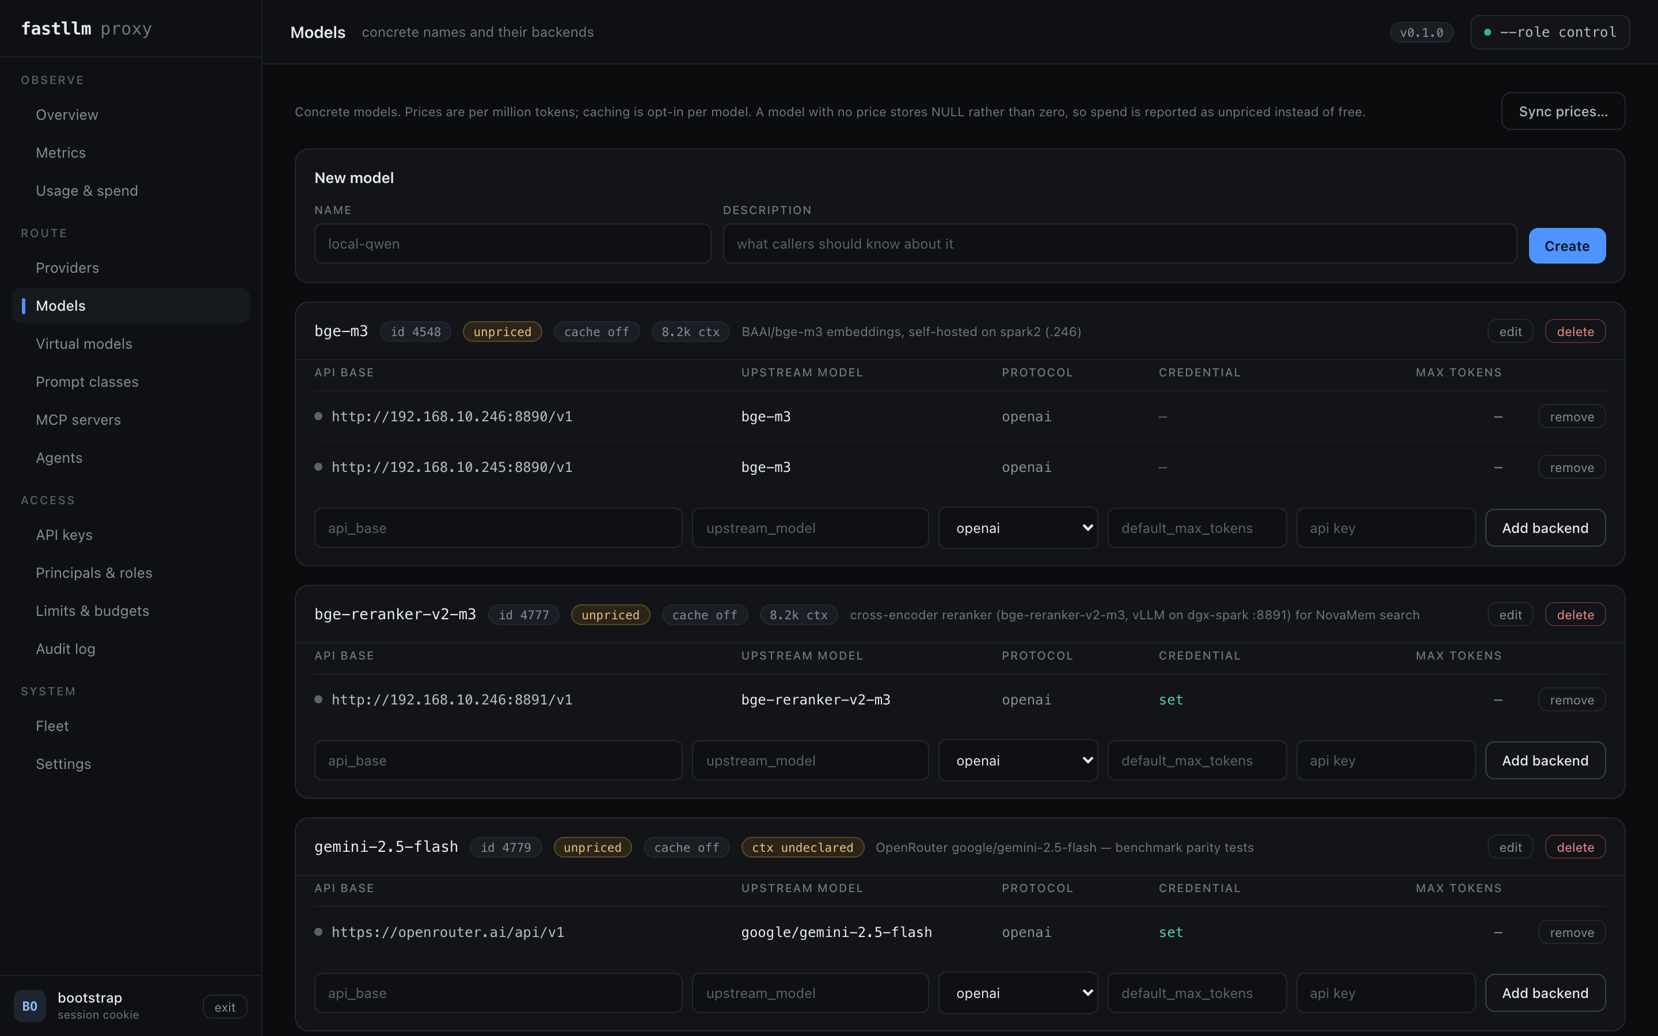
Task: Remove the 192.168.10.245:8890 backend
Action: pos(1572,467)
